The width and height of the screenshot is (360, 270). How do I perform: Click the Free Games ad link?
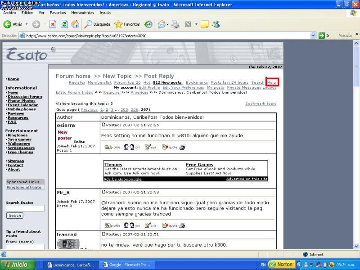click(199, 164)
